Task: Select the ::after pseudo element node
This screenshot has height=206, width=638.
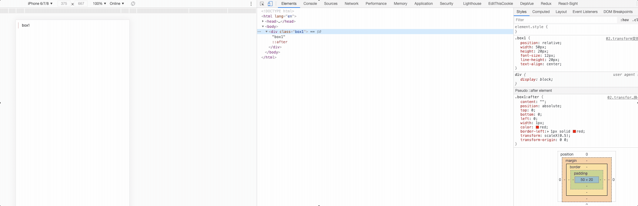Action: point(280,42)
